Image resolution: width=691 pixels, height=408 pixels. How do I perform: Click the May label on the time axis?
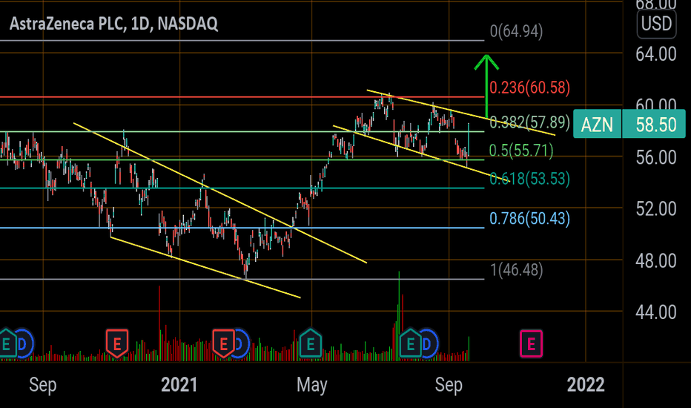tap(312, 384)
